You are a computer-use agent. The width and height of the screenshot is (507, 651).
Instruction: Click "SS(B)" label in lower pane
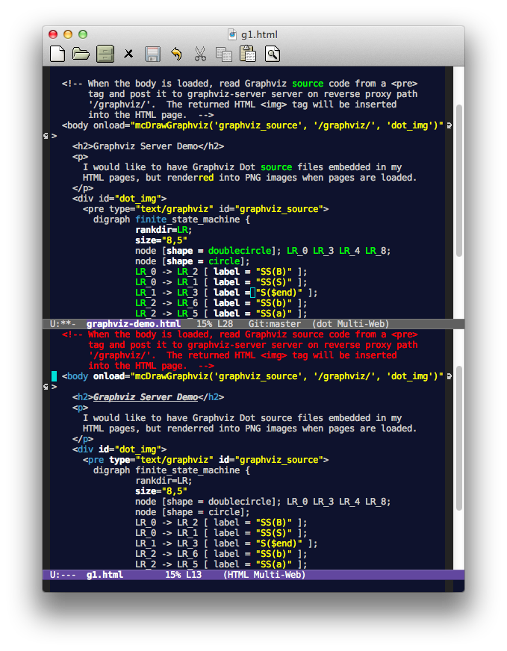point(273,523)
